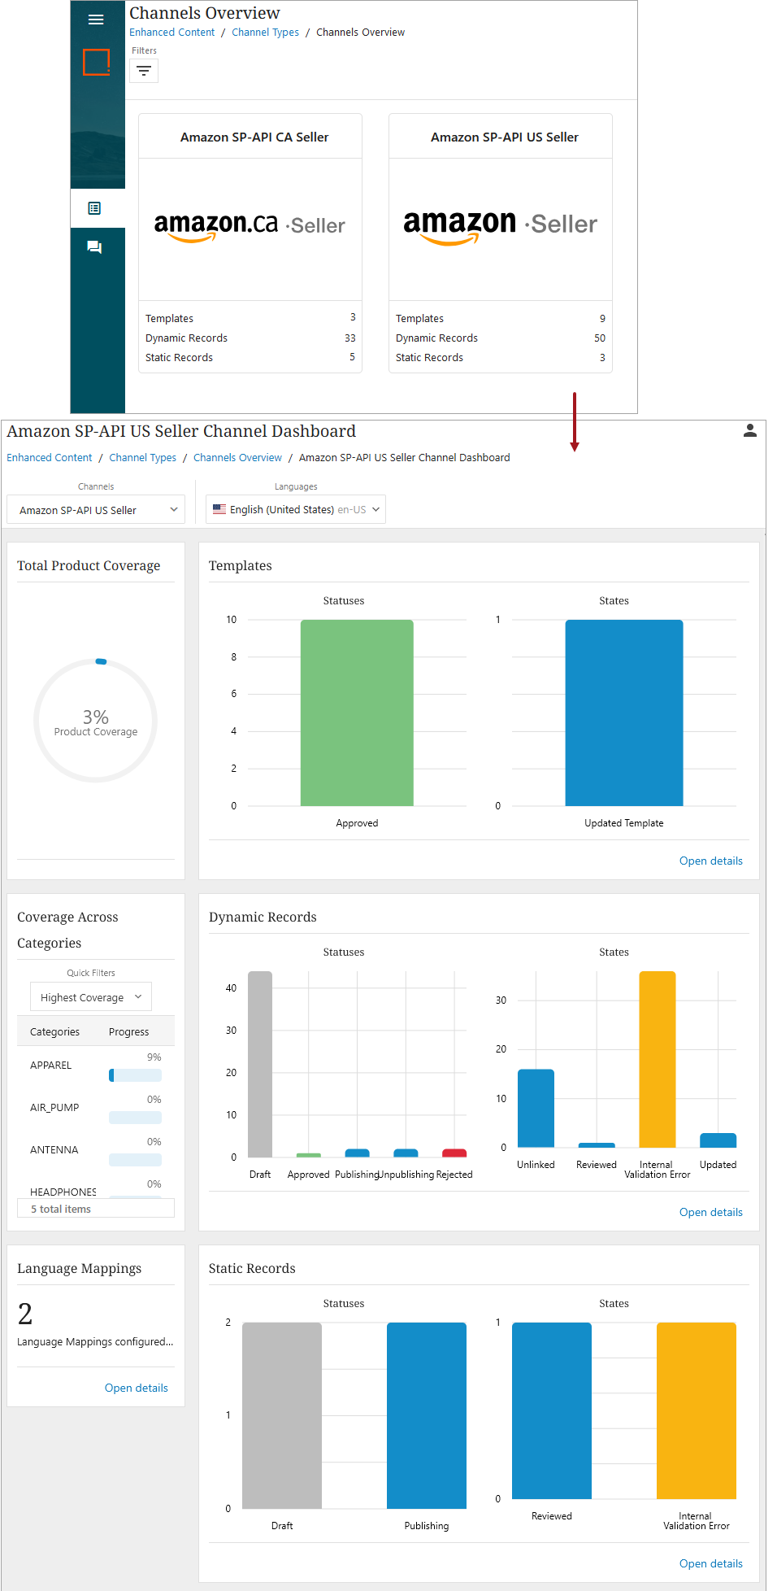This screenshot has height=1591, width=777.
Task: Click the Amazon SP-API CA Seller card title
Action: tap(254, 137)
